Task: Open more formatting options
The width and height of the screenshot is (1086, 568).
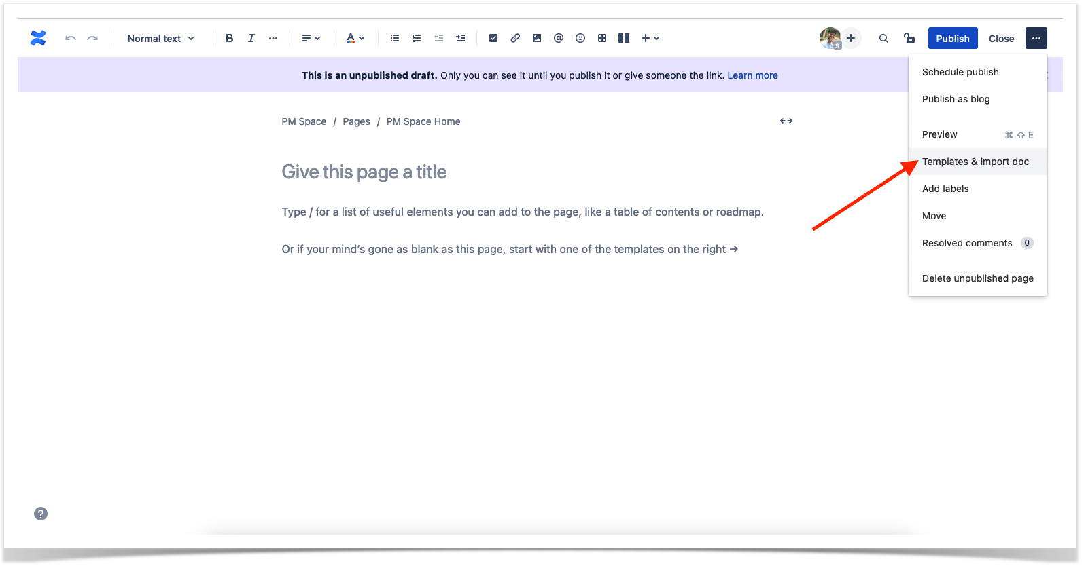Action: click(273, 38)
